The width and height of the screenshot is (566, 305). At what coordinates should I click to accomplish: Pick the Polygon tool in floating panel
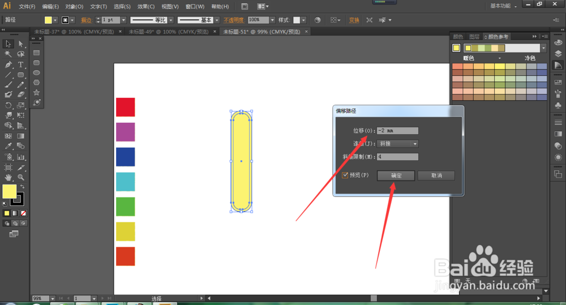pos(36,83)
